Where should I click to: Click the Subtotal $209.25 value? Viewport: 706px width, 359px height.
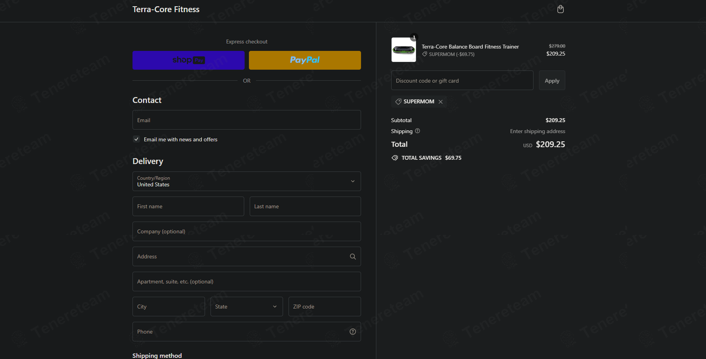click(x=555, y=120)
